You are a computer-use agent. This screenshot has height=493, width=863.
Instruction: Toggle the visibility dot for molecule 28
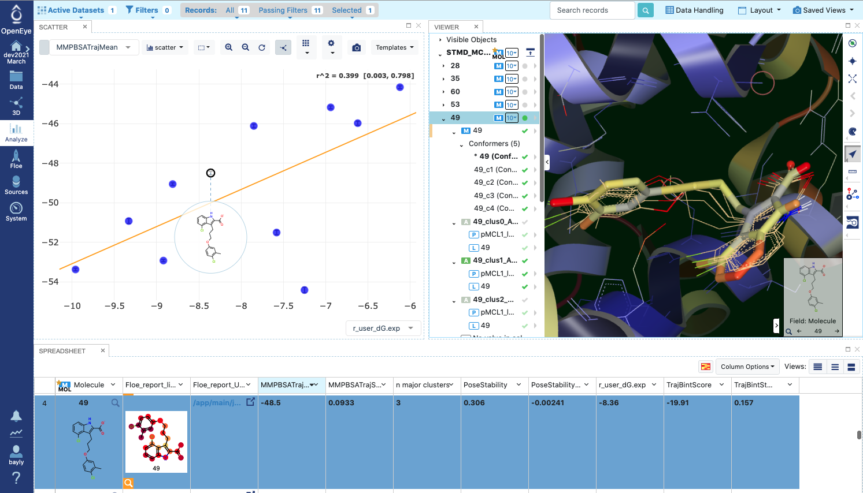pos(525,66)
